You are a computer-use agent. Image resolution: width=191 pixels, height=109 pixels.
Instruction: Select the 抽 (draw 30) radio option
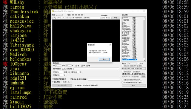[x=54, y=75]
